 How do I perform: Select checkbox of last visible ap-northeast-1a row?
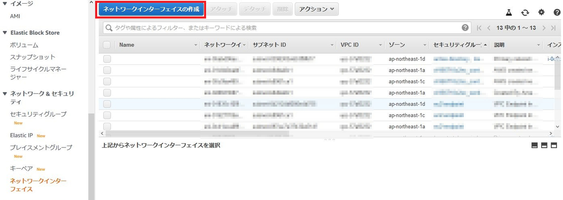point(107,126)
